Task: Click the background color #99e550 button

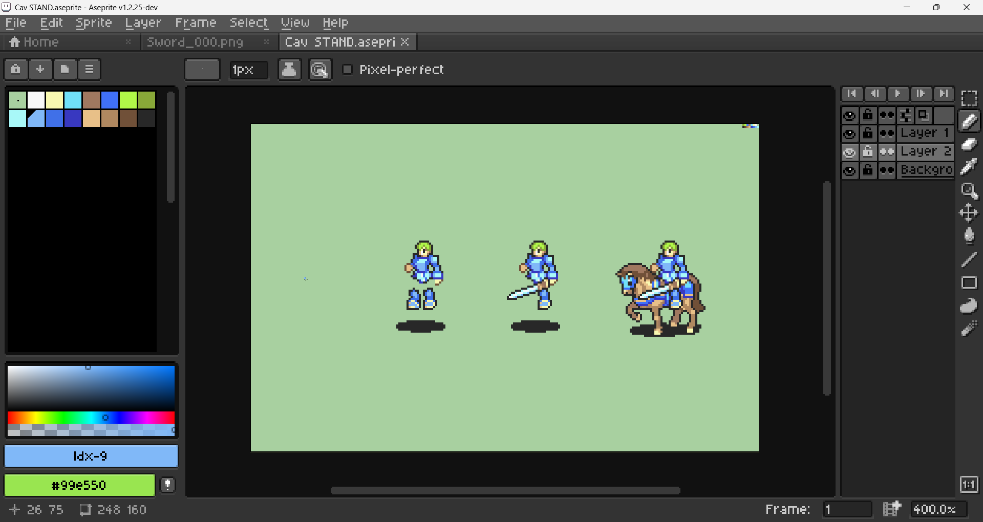Action: tap(79, 485)
